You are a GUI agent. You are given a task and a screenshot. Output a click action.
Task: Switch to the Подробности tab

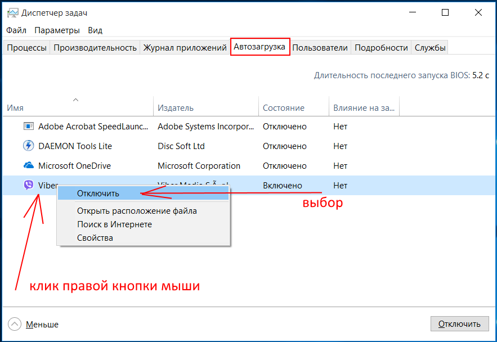(x=381, y=47)
